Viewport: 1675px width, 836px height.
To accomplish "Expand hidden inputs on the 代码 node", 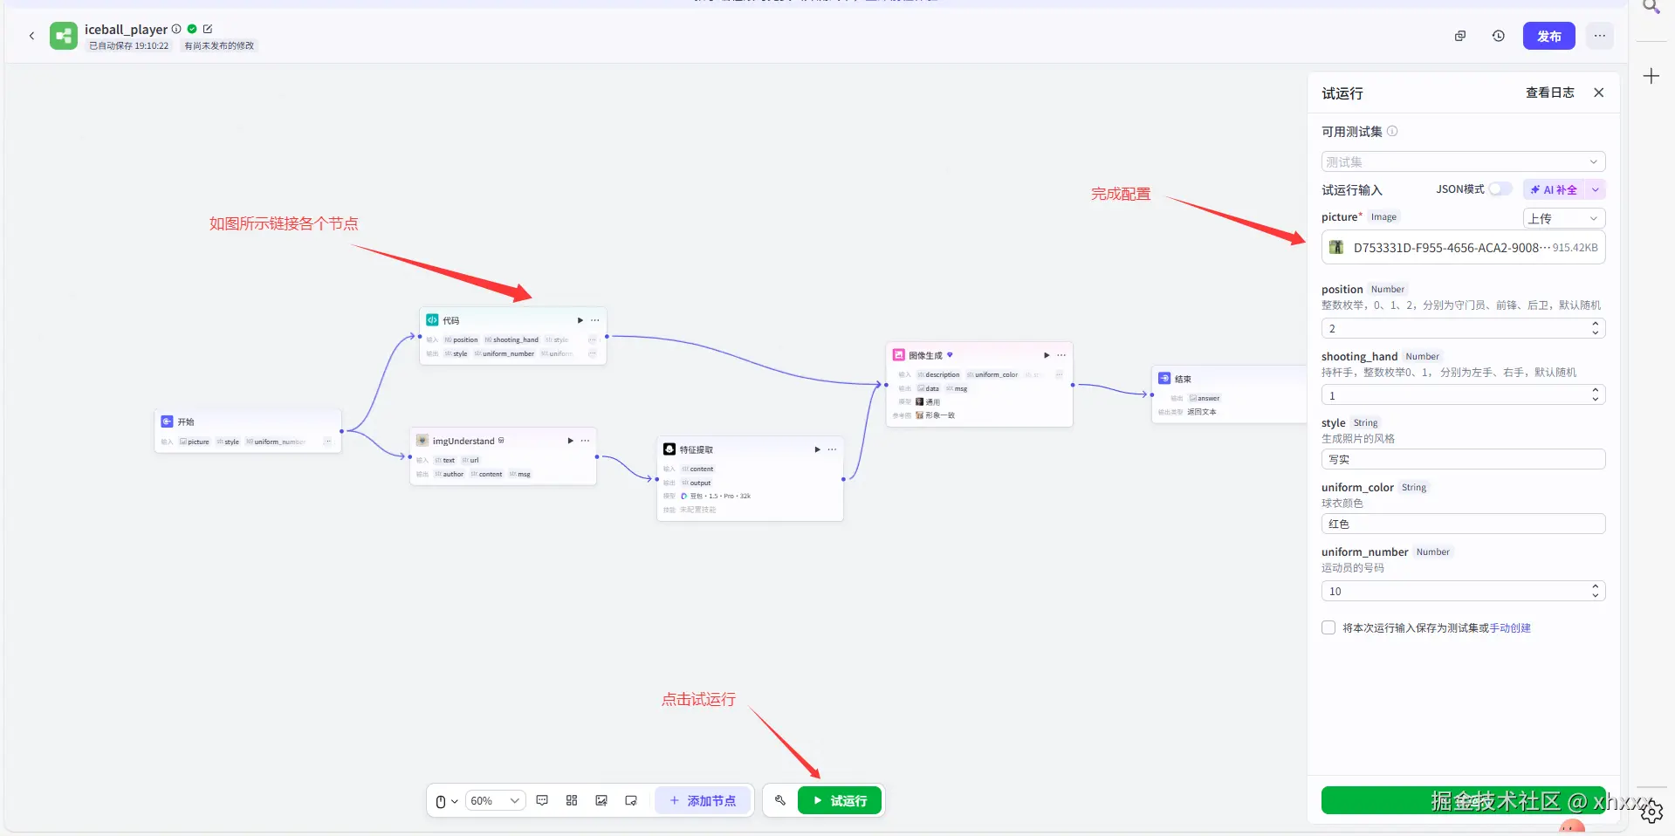I will point(593,339).
